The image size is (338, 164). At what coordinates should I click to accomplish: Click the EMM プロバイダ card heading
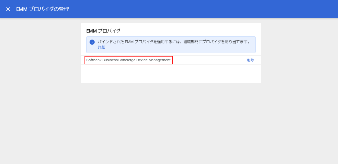103,31
